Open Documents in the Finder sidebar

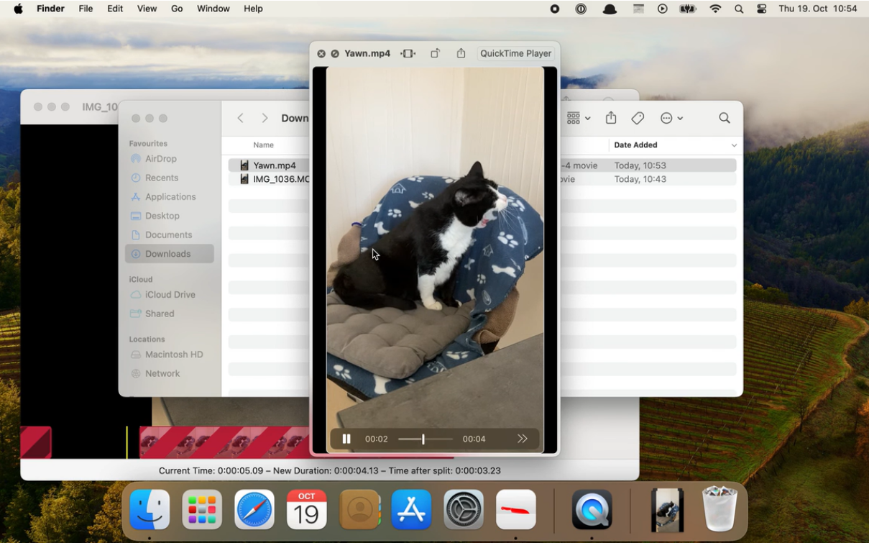point(170,235)
